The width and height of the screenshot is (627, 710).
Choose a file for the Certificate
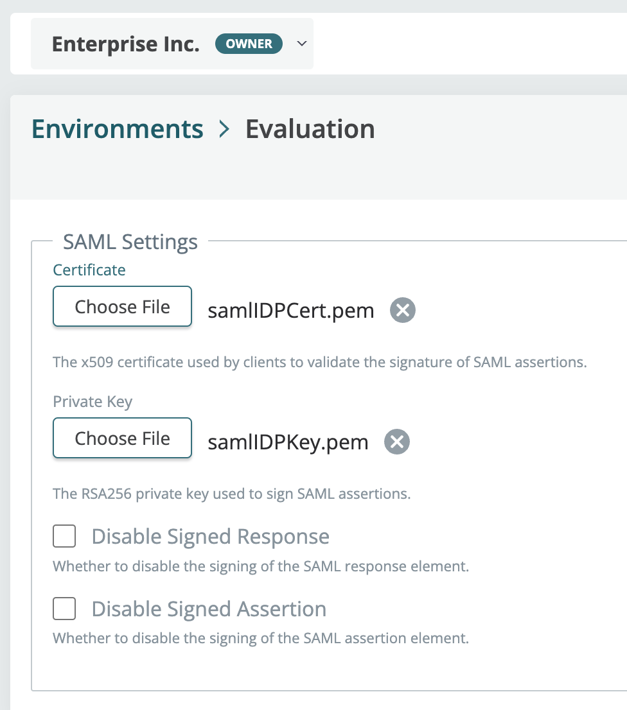122,306
